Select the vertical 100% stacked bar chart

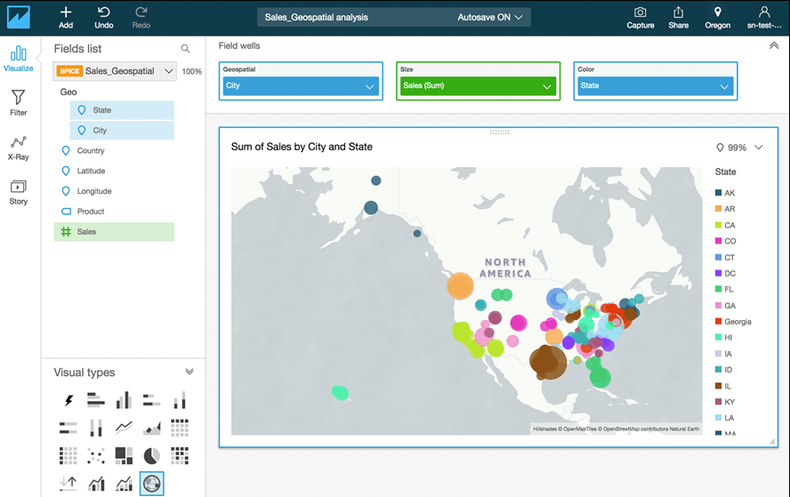pos(96,428)
